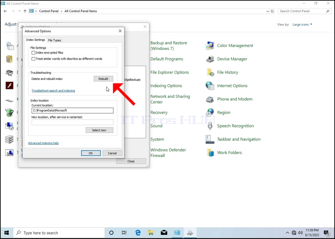
Task: Click All Control Panel Items breadcrumb
Action: click(x=81, y=11)
